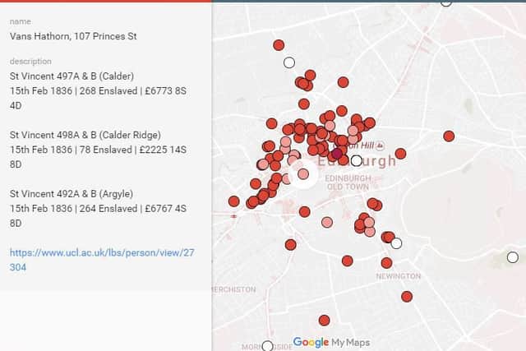Click St Vincent 497A & B (Calder) line
Image resolution: width=526 pixels, height=351 pixels.
click(x=72, y=76)
